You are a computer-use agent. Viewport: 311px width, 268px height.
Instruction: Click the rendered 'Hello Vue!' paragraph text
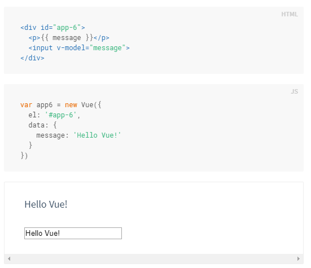pos(46,204)
